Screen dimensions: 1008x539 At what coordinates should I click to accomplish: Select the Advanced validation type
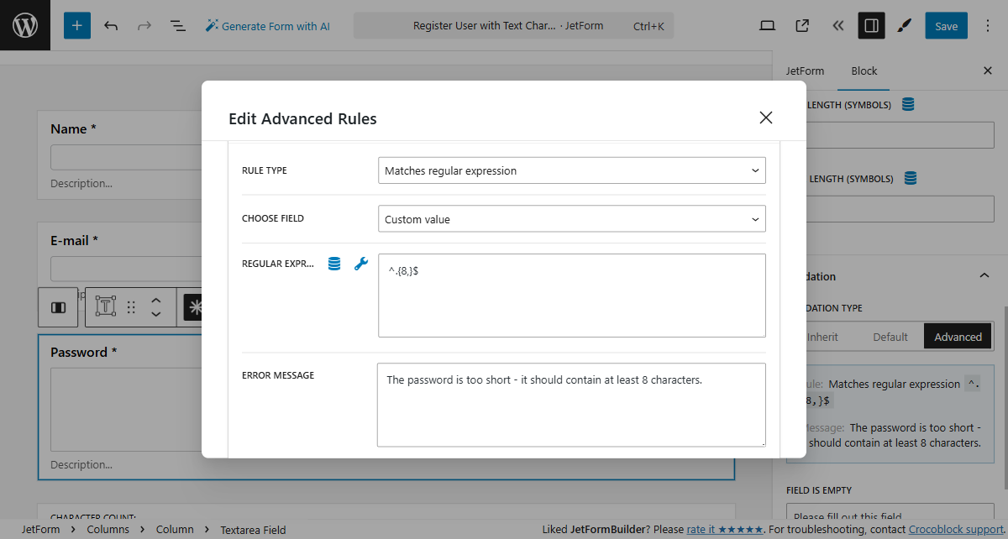coord(958,337)
